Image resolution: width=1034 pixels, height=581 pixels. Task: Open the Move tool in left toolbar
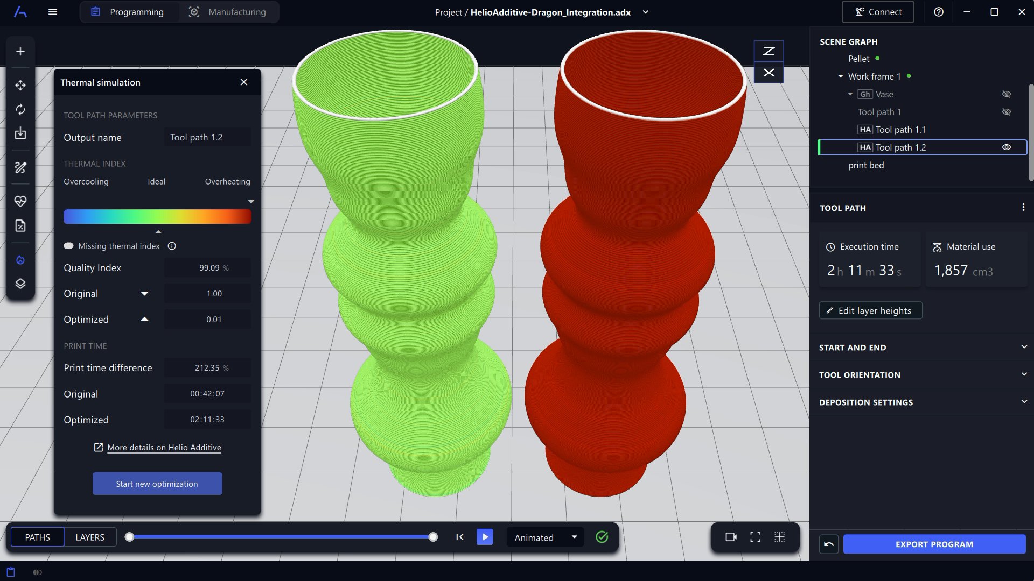tap(20, 85)
